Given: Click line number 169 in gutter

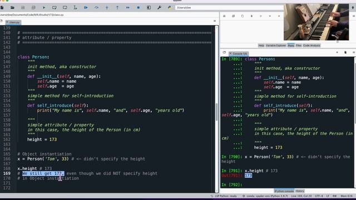Looking at the screenshot, I should pos(7,173).
